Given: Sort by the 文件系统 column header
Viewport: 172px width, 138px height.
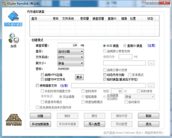Looking at the screenshot, I should coord(68,19).
